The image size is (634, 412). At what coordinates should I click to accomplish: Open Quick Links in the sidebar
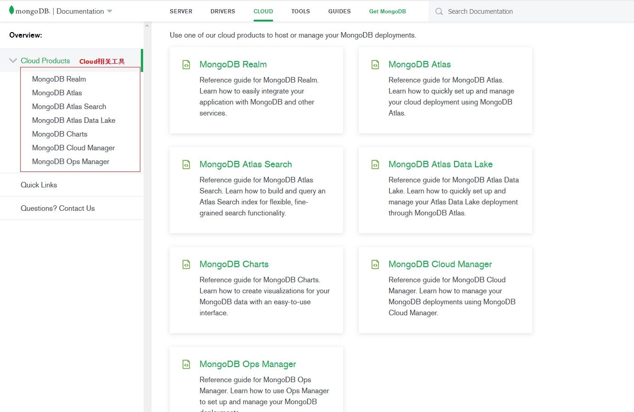coord(39,185)
